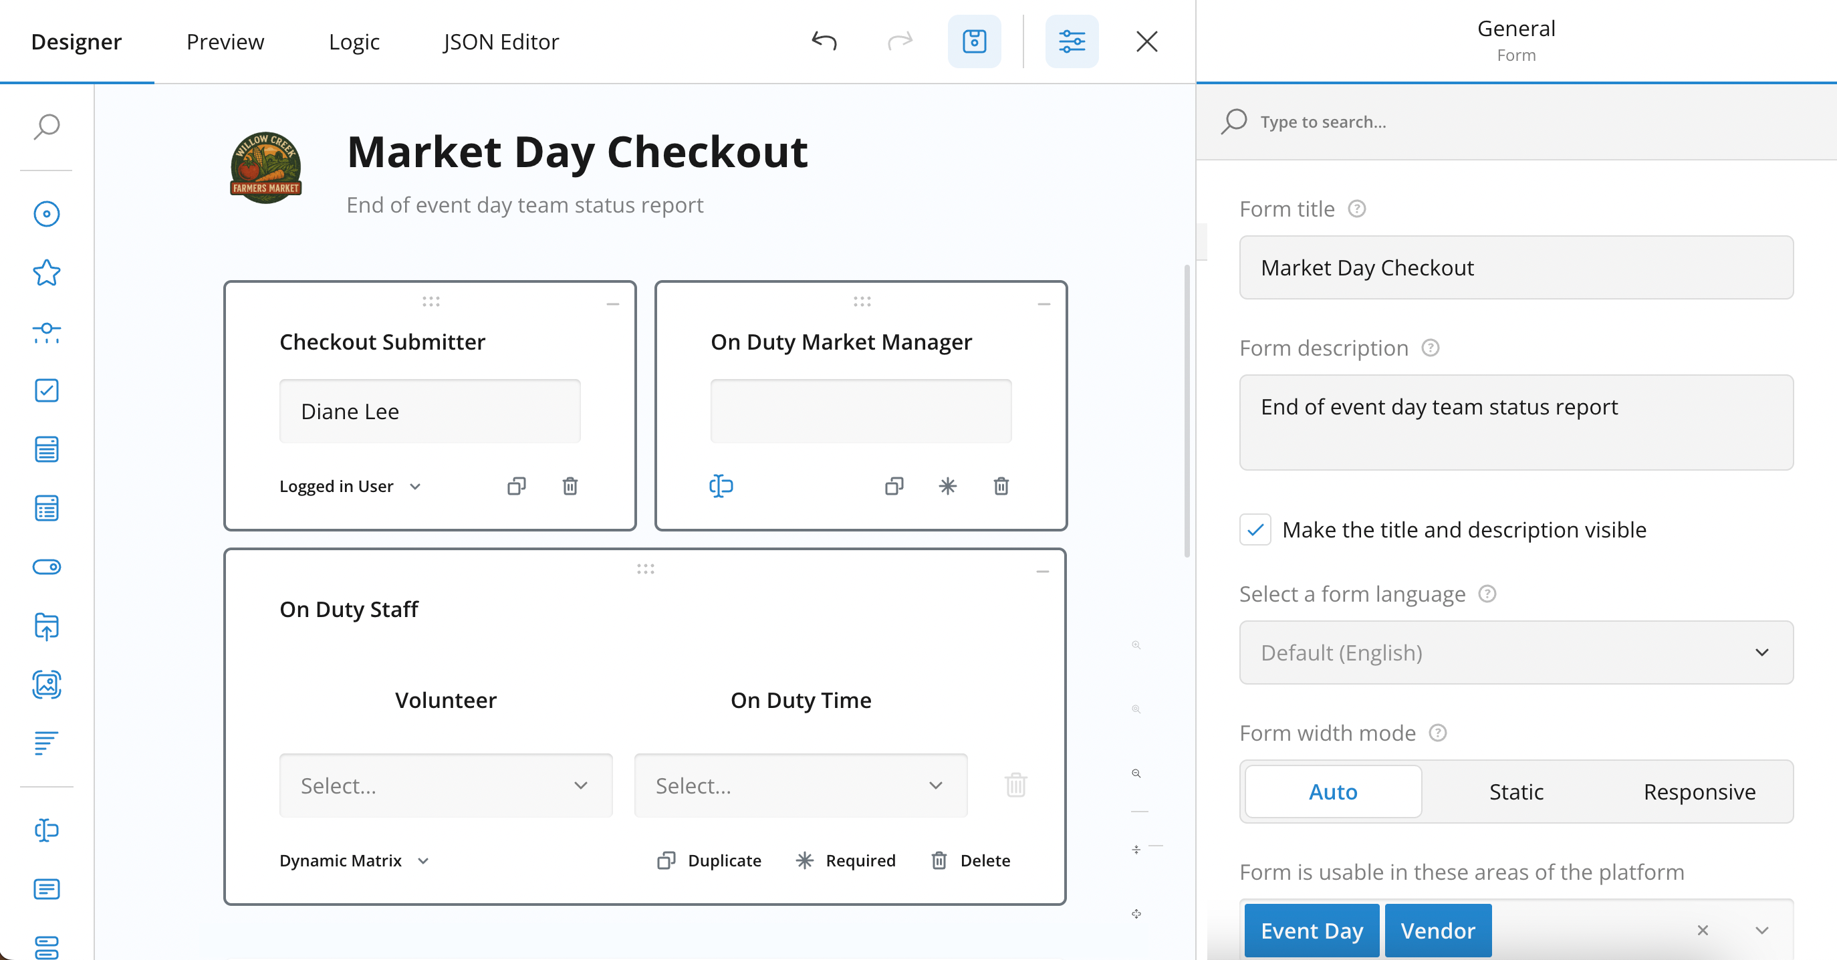Viewport: 1837px width, 960px height.
Task: Open the Volunteer Select dropdown
Action: tap(445, 786)
